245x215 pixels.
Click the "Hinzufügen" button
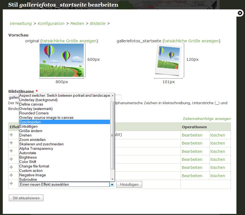coord(129,184)
